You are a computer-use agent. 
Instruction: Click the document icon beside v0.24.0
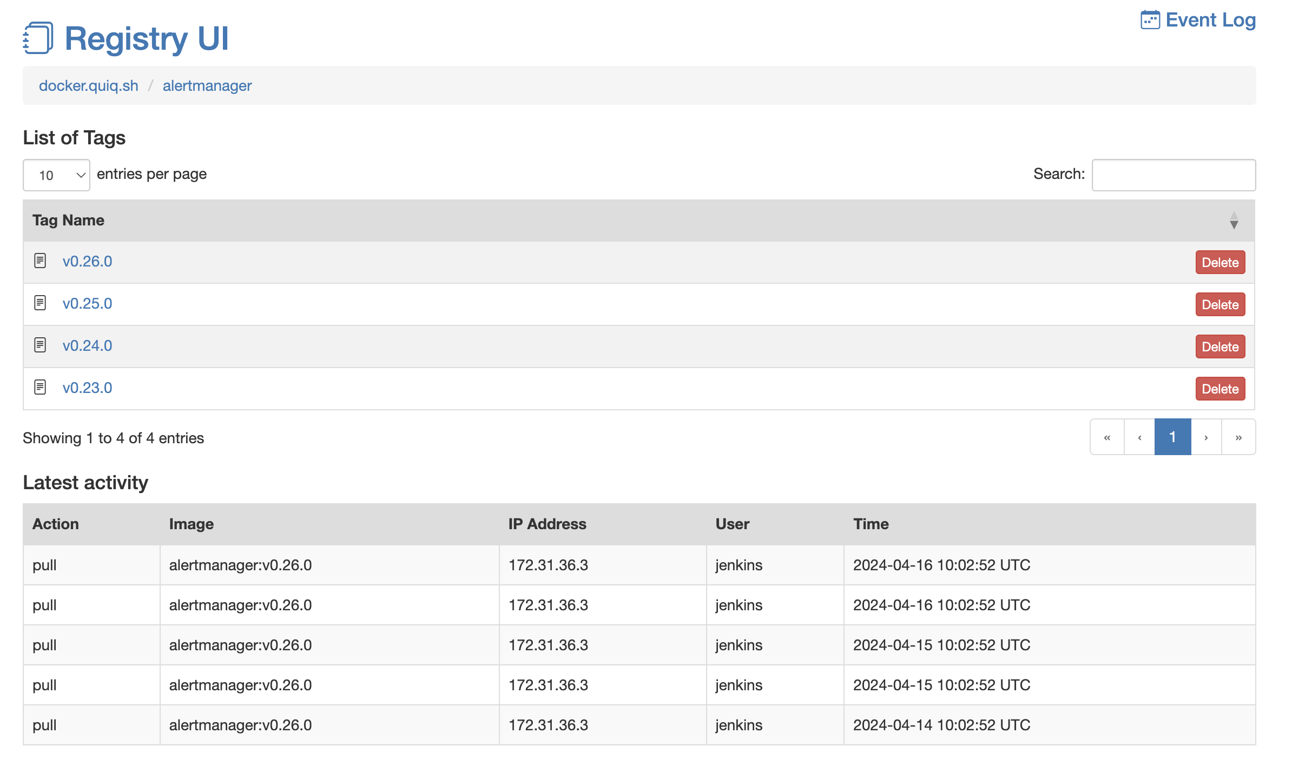pos(40,345)
